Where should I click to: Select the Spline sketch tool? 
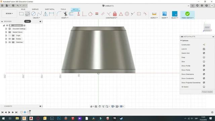pyautogui.click(x=40, y=14)
